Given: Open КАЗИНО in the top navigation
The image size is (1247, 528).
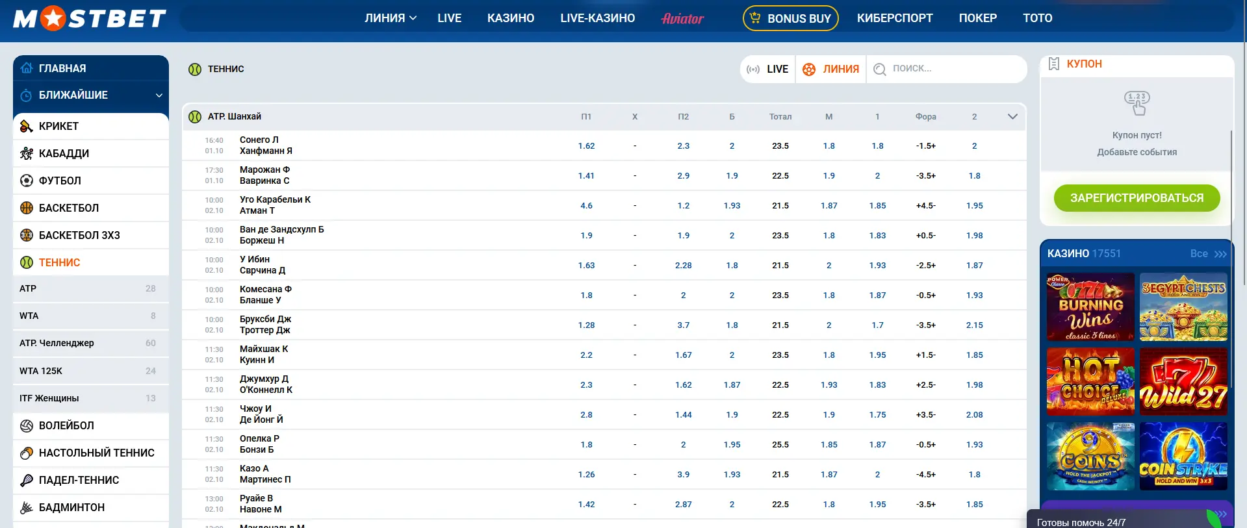Looking at the screenshot, I should (511, 18).
